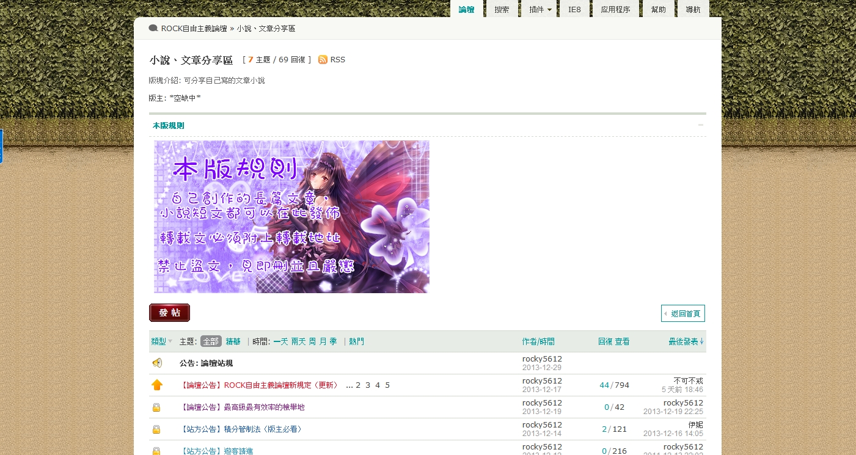This screenshot has width=856, height=455.
Task: Open the IE8 tab
Action: click(574, 10)
